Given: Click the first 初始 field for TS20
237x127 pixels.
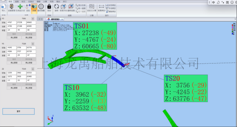Looking at the screenshot, I should pos(12,48).
